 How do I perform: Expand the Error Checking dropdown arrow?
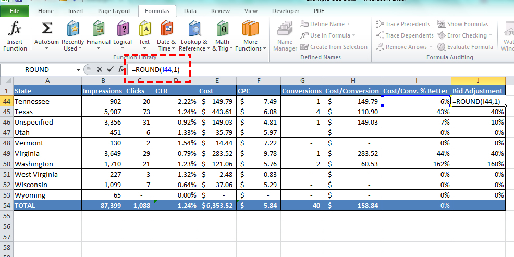[491, 35]
